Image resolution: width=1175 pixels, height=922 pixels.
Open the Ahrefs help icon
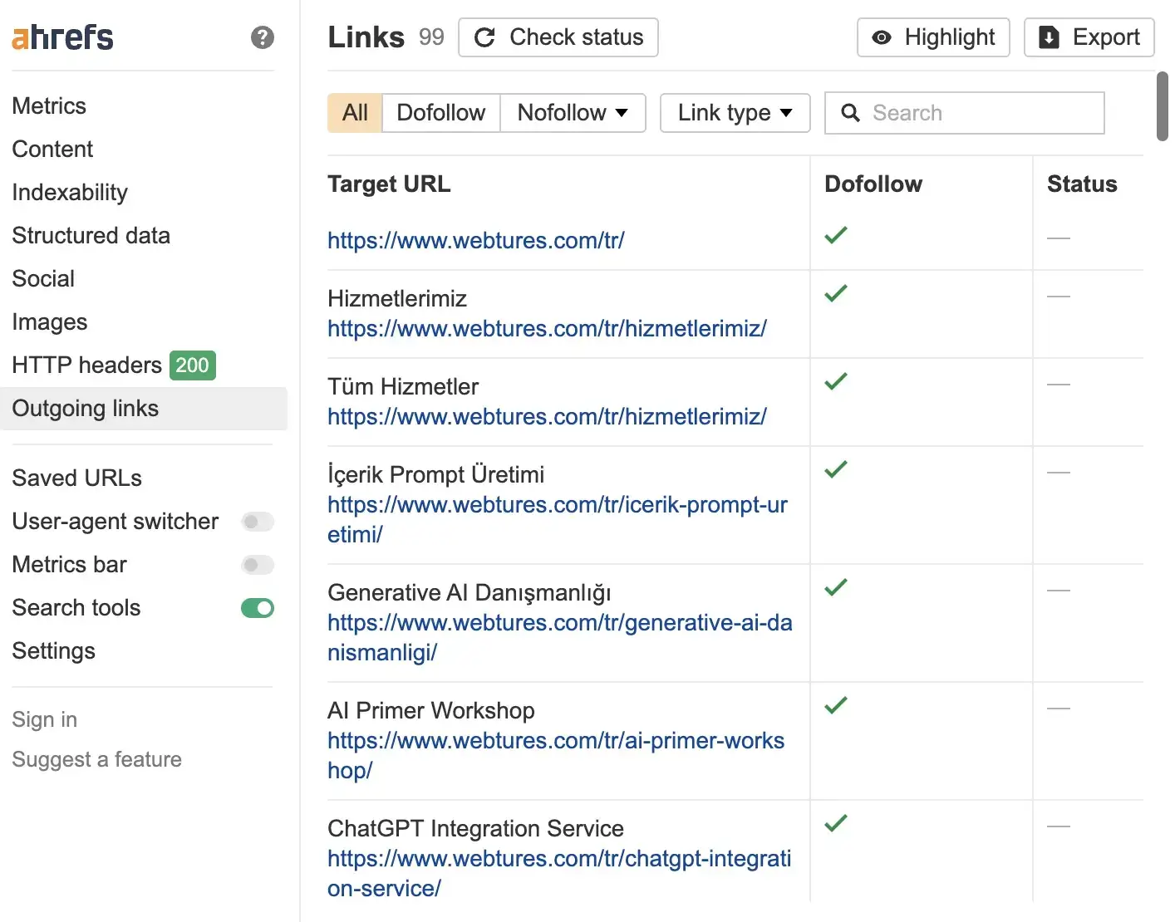[x=262, y=37]
